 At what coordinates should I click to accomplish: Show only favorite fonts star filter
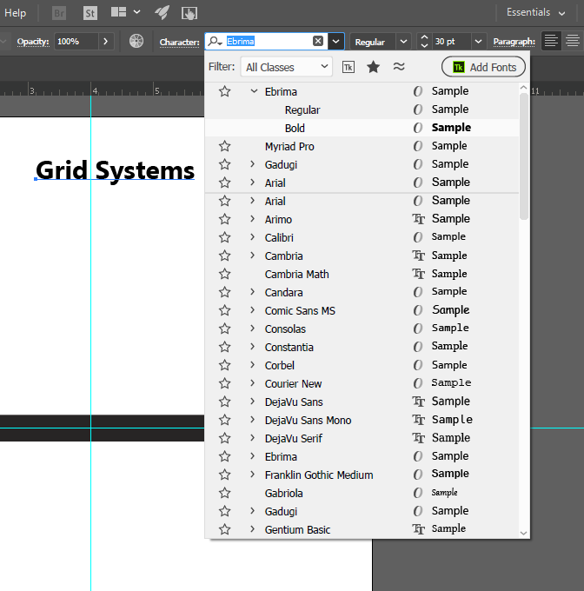point(373,67)
